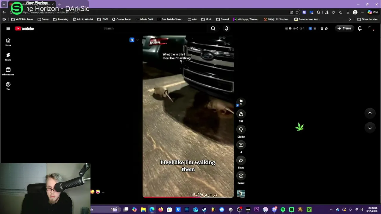Dislike the Short with thumbs down

(241, 129)
